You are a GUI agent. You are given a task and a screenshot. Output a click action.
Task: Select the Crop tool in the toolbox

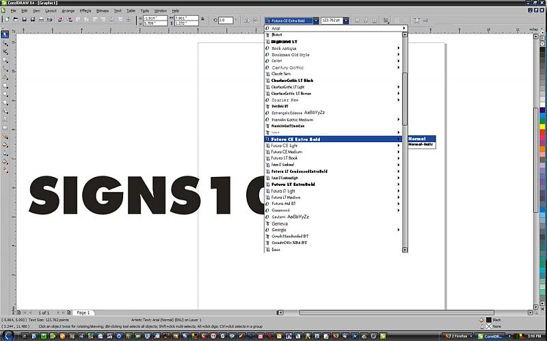5,52
